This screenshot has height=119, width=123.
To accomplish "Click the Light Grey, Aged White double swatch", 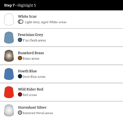I will click(x=20, y=22).
